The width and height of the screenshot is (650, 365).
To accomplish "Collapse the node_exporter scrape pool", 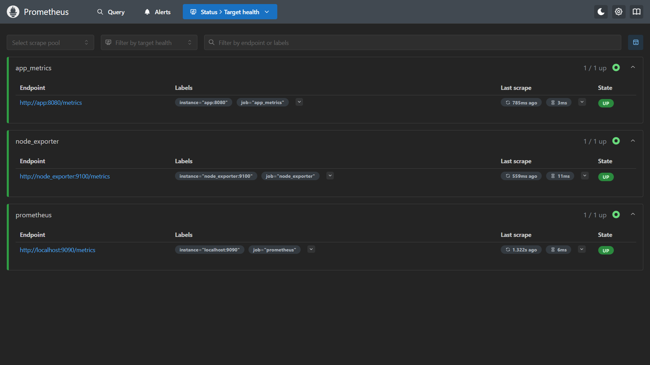I will point(633,141).
